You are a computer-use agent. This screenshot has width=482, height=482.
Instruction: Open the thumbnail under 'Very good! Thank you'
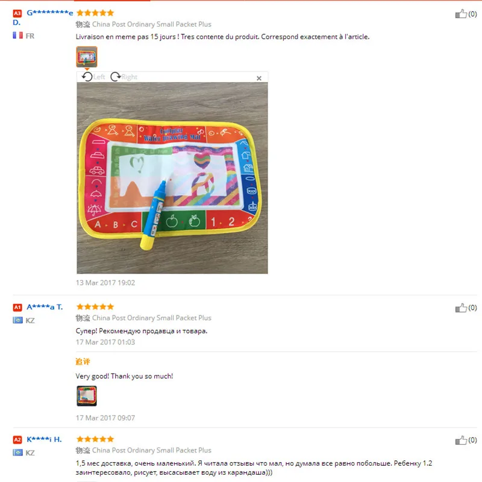click(87, 396)
